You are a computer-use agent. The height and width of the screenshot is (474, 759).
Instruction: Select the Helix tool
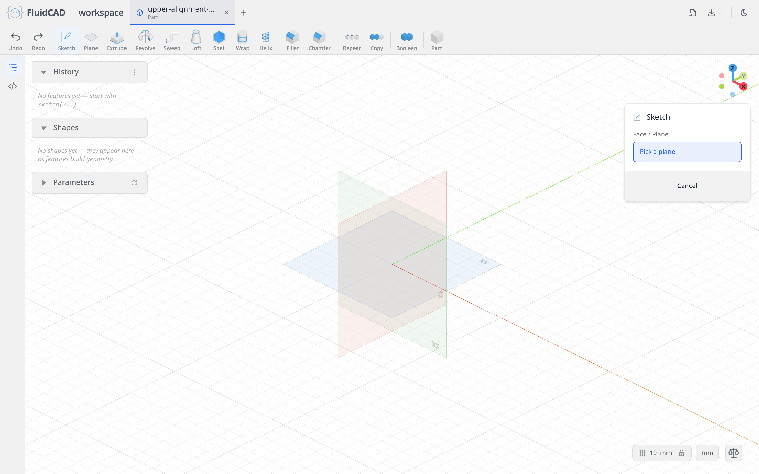pos(266,41)
